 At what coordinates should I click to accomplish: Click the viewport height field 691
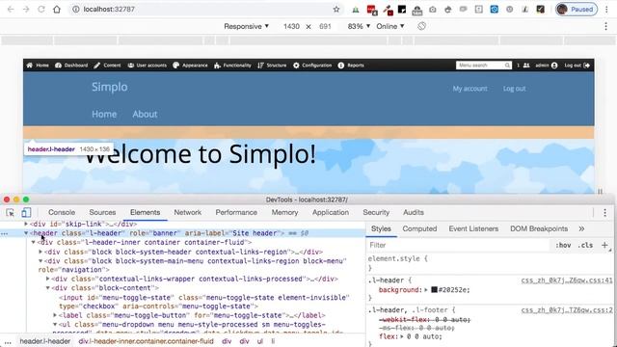[x=325, y=26]
